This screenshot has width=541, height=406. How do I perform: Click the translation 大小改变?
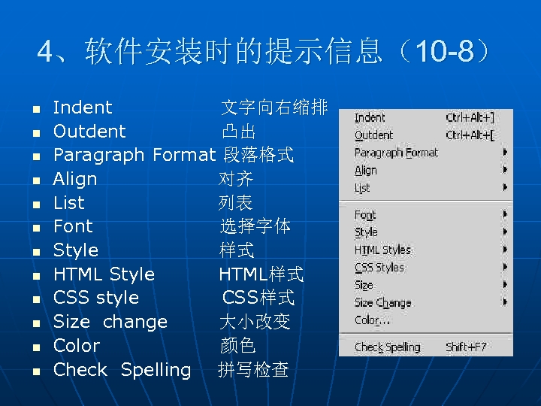(255, 322)
